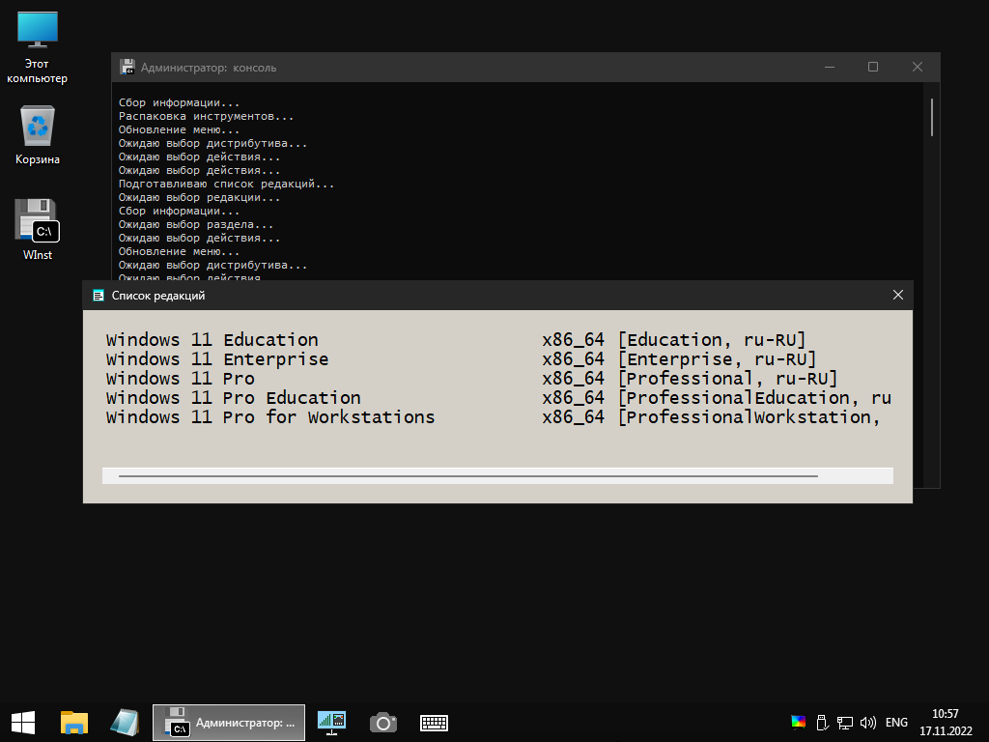Open the notepad icon in taskbar
This screenshot has width=989, height=742.
tap(125, 723)
